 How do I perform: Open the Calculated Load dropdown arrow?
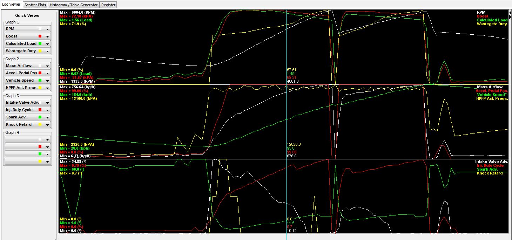tap(47, 44)
